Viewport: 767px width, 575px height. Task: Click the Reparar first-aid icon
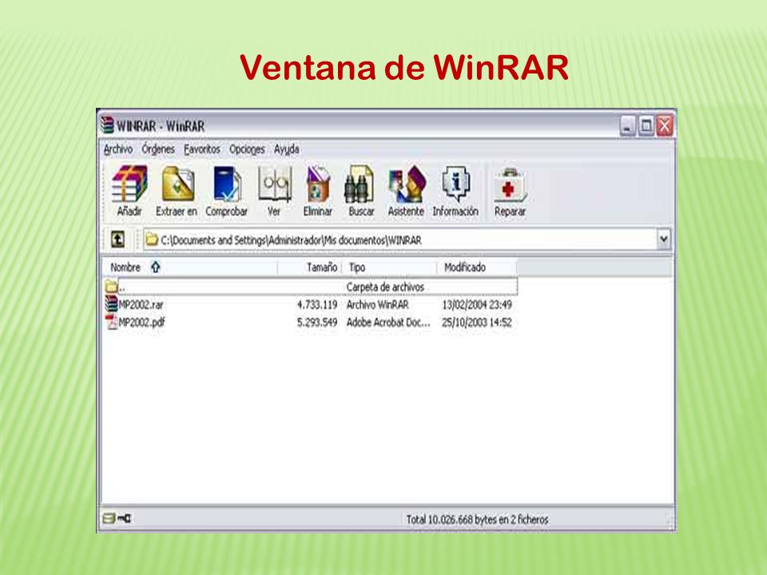(x=510, y=184)
